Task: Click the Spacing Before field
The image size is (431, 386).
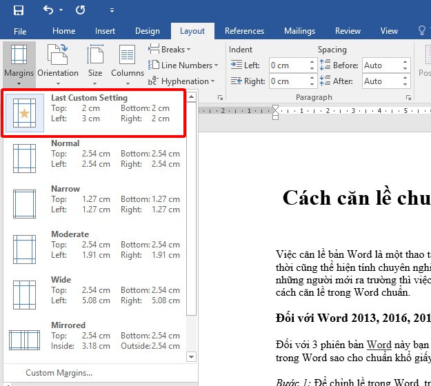Action: point(382,65)
